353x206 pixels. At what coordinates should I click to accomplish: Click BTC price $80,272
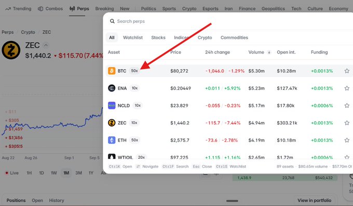179,71
